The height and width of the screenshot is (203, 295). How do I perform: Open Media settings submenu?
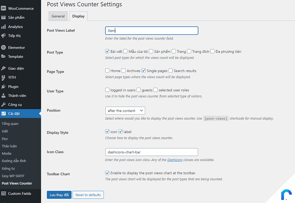click(6, 154)
